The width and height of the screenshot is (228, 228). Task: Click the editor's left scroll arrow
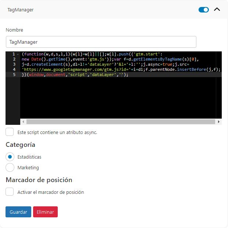[23, 122]
